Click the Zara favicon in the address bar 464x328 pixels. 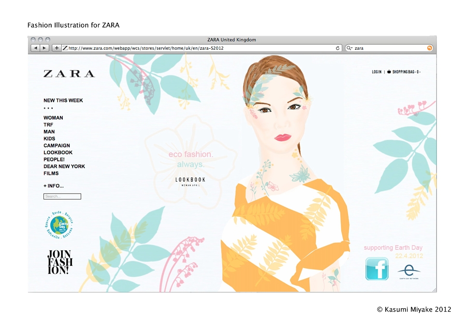pos(65,48)
